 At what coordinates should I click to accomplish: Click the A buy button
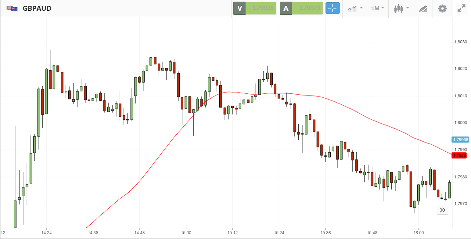[x=286, y=8]
